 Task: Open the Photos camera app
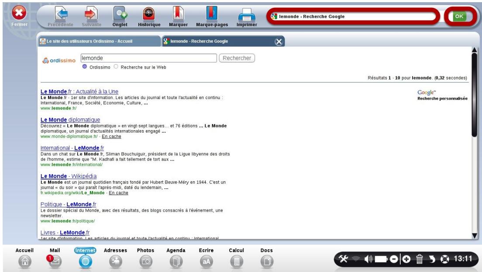pos(146,261)
